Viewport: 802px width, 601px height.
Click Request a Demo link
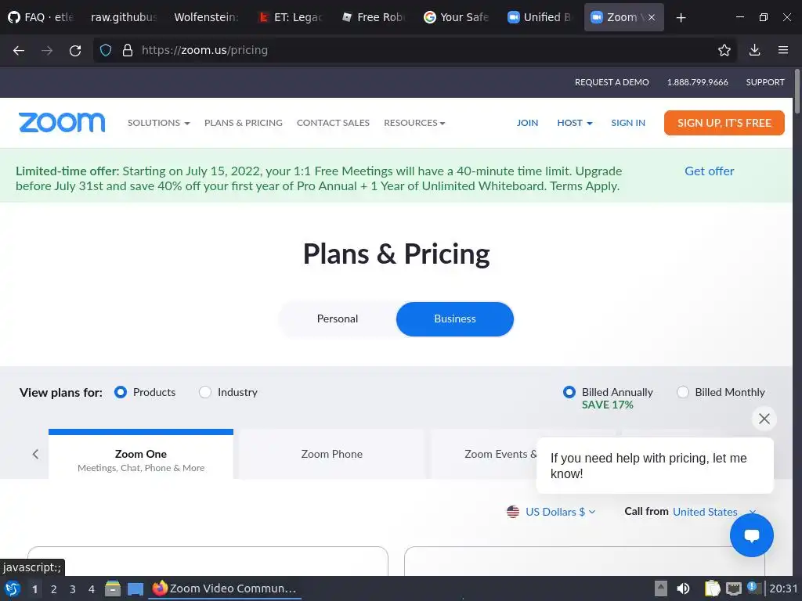coord(612,82)
